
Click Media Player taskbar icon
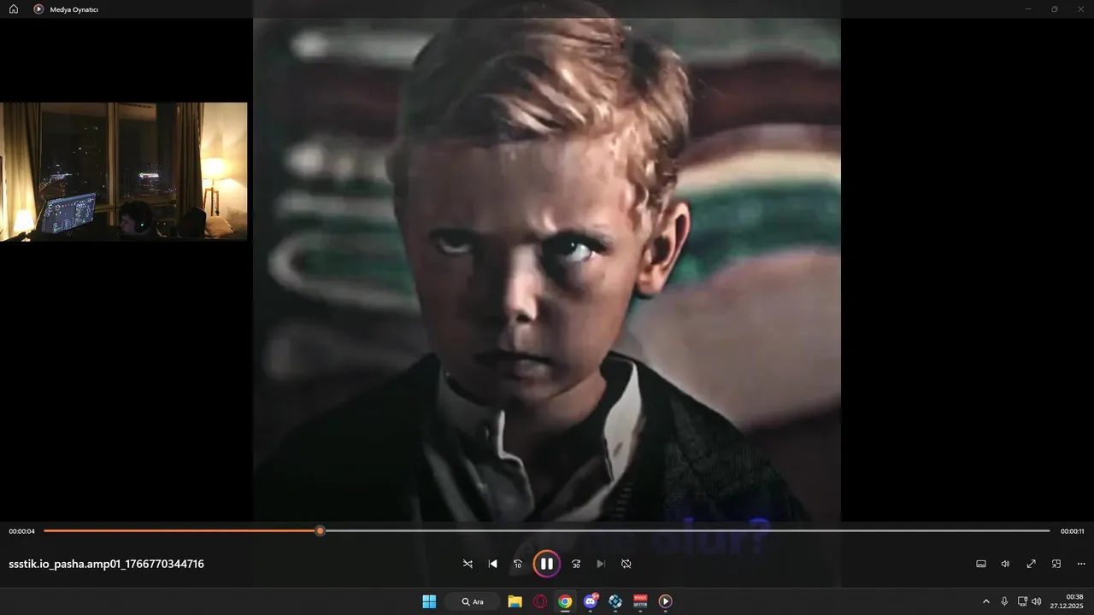pyautogui.click(x=665, y=601)
